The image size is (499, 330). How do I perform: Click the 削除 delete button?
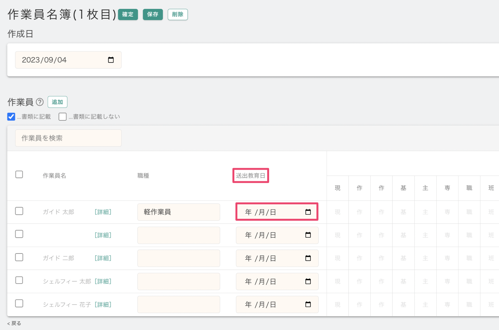click(177, 15)
